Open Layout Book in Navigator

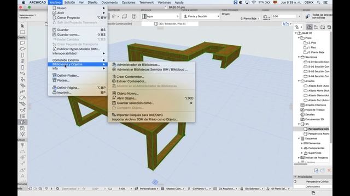pyautogui.click(x=323, y=27)
